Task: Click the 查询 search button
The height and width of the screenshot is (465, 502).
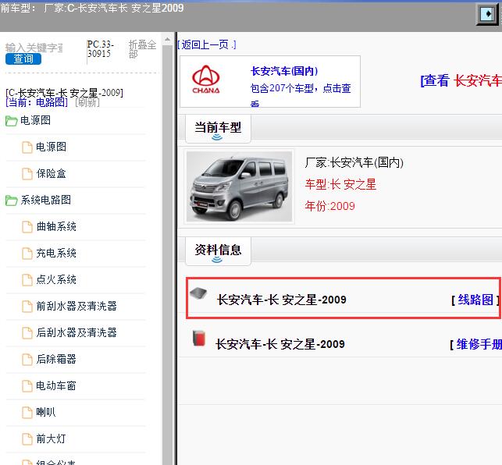Action: tap(23, 59)
